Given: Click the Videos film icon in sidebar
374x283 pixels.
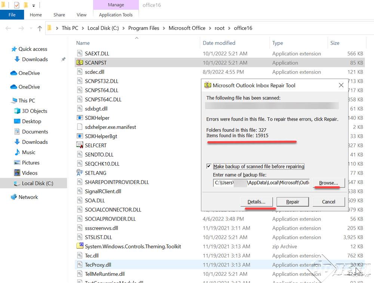Looking at the screenshot, I should [x=17, y=172].
